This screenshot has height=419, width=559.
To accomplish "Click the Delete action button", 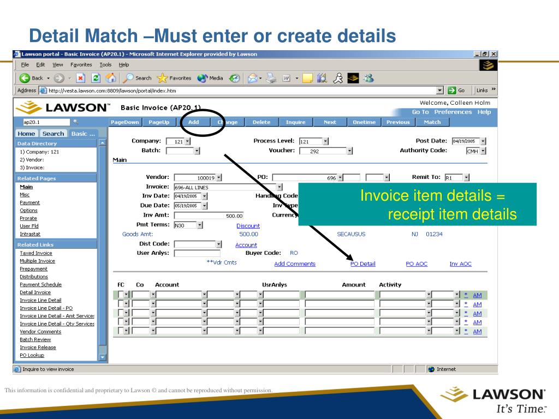I will coord(261,122).
